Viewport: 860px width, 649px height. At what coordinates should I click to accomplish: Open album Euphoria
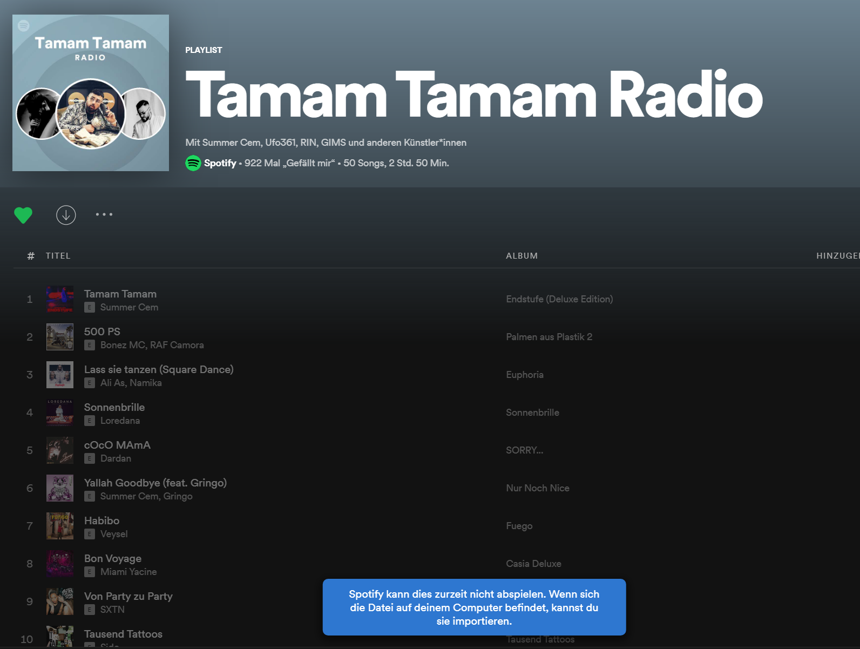525,375
